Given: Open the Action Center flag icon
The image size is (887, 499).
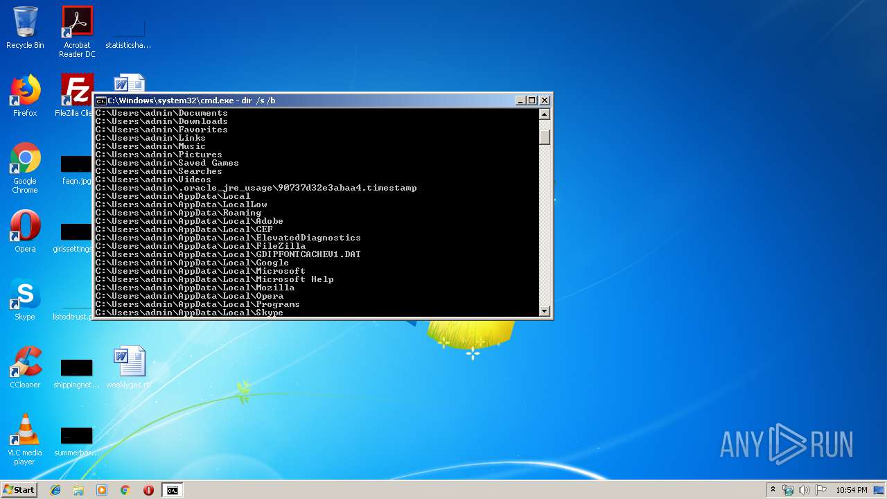Looking at the screenshot, I should tap(821, 490).
